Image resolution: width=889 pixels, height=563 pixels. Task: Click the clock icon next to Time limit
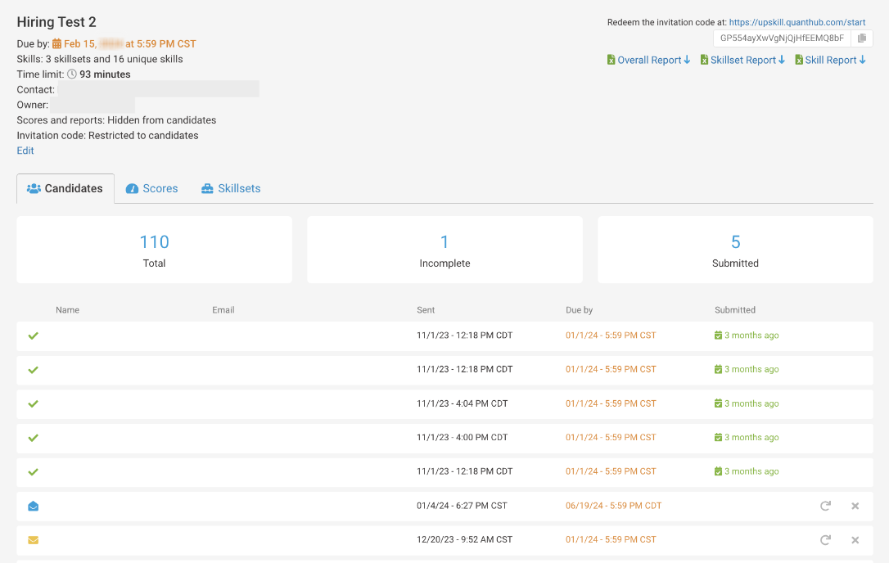click(72, 74)
